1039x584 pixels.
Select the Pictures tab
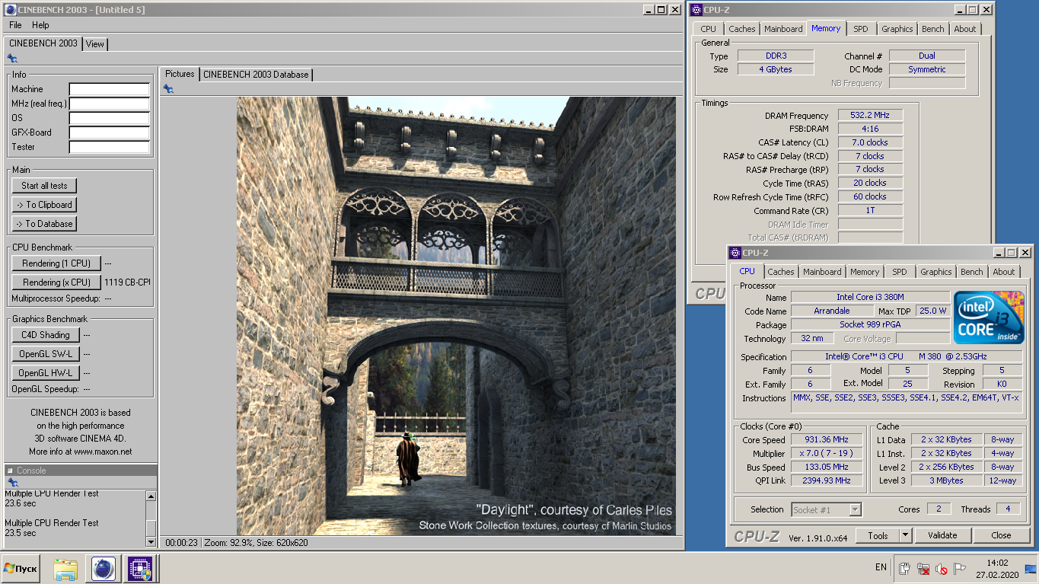click(180, 74)
